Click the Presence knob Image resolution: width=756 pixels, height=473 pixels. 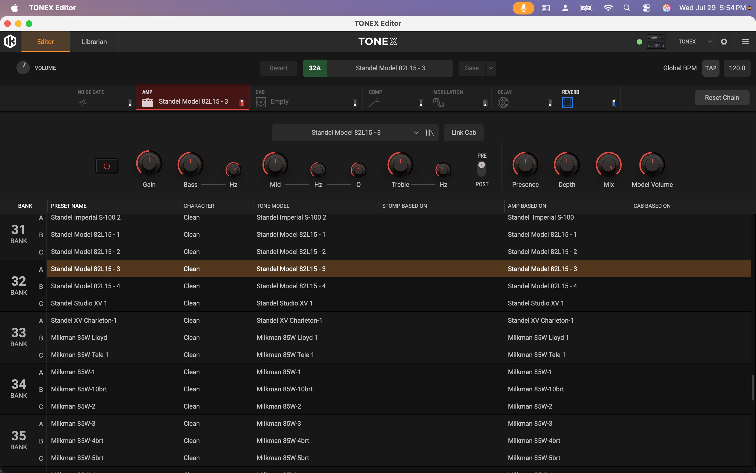(x=525, y=165)
